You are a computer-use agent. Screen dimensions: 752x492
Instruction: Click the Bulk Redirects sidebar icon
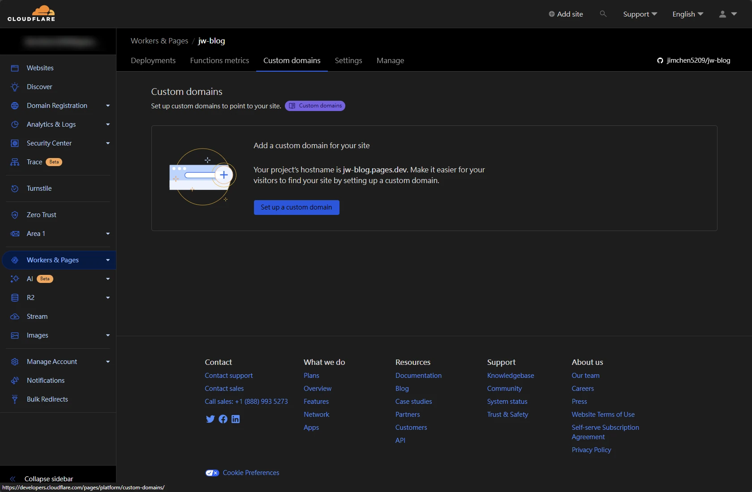coord(15,399)
